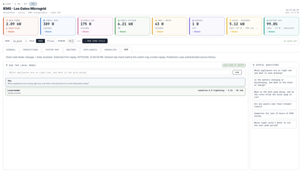
Task: Open the Predictions tab
Action: pyautogui.click(x=30, y=50)
